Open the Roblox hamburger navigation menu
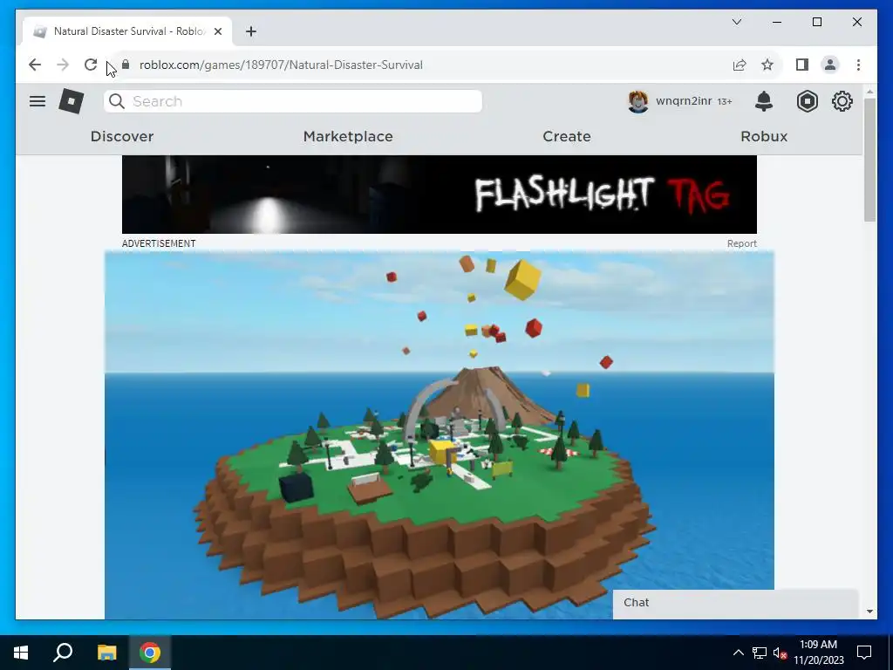This screenshot has height=670, width=893. (x=37, y=101)
